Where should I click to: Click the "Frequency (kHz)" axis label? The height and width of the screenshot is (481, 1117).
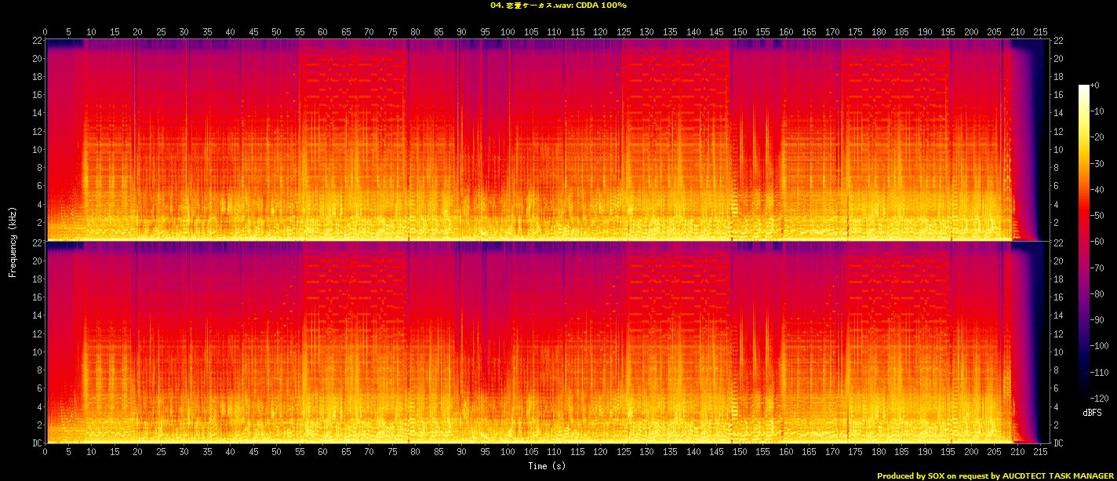pos(13,241)
